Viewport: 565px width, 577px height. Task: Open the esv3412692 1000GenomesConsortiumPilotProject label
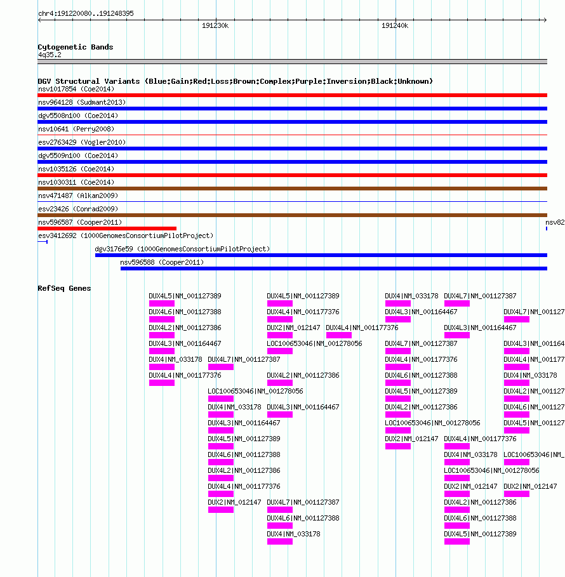pyautogui.click(x=126, y=235)
